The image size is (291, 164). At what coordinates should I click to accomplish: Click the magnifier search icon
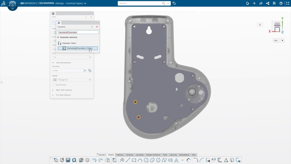click(x=163, y=3)
